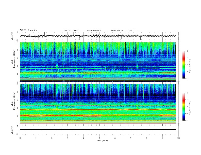This screenshot has height=155, width=201.
Task: Click the "-7" tick on the lower colorbar
Action: point(187,121)
